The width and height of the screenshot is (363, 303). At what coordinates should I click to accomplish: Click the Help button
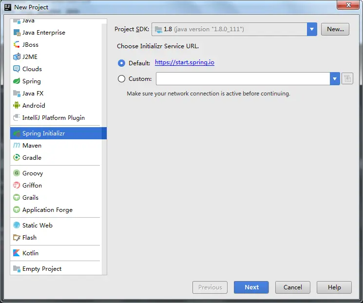tap(334, 287)
